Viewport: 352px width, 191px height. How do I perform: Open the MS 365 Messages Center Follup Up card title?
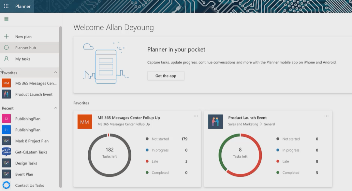[x=129, y=118]
